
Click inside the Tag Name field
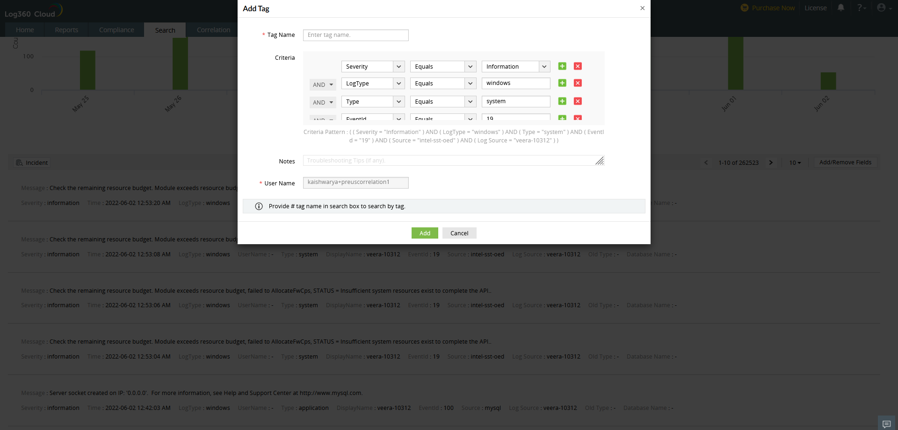(x=355, y=35)
